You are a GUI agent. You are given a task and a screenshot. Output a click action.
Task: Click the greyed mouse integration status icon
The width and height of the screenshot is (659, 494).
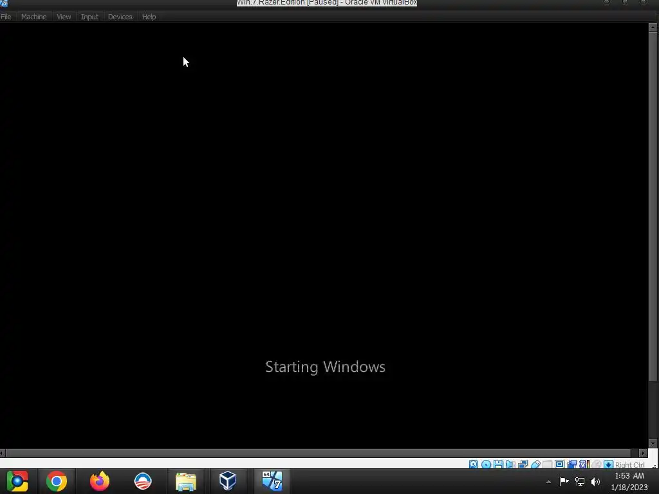[597, 464]
